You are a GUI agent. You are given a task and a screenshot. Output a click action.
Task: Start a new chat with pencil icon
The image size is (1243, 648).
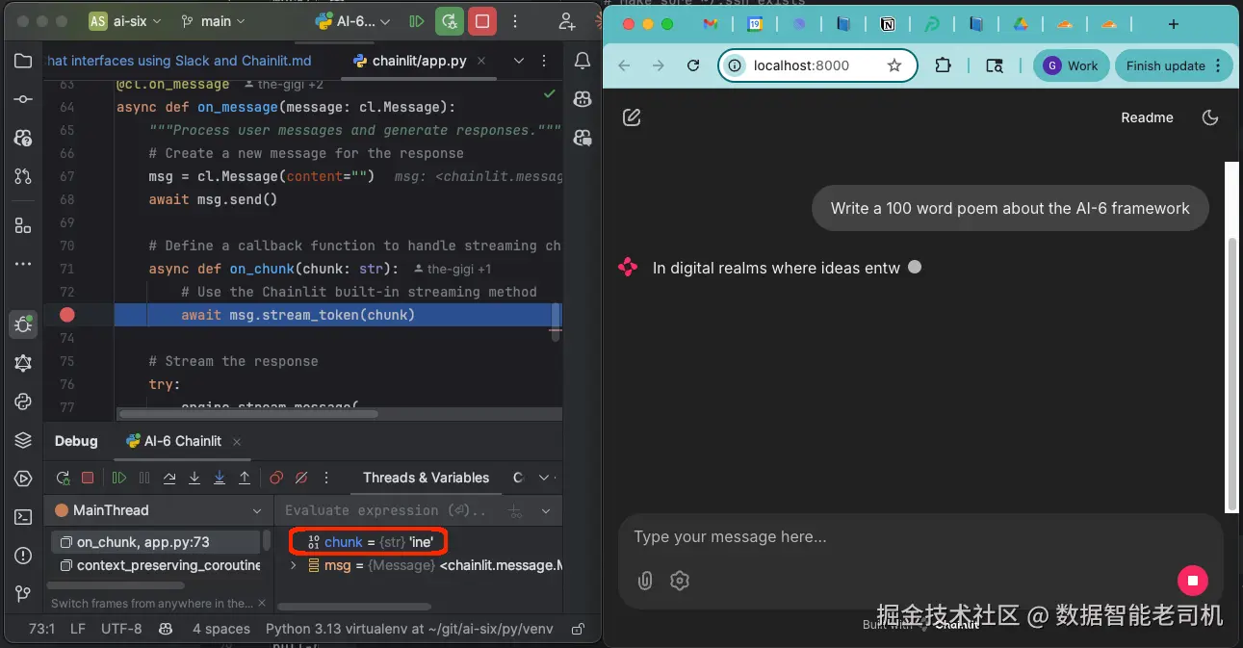tap(632, 117)
